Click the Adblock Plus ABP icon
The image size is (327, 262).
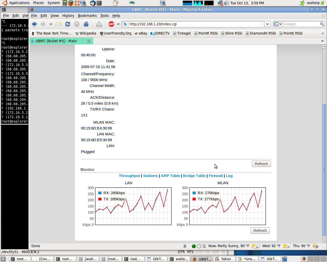111,24
